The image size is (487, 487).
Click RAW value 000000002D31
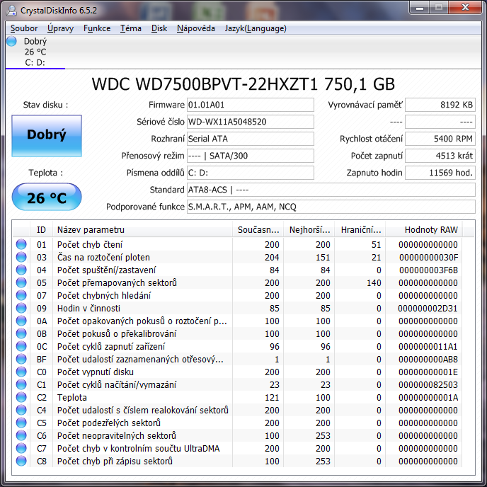pyautogui.click(x=428, y=308)
